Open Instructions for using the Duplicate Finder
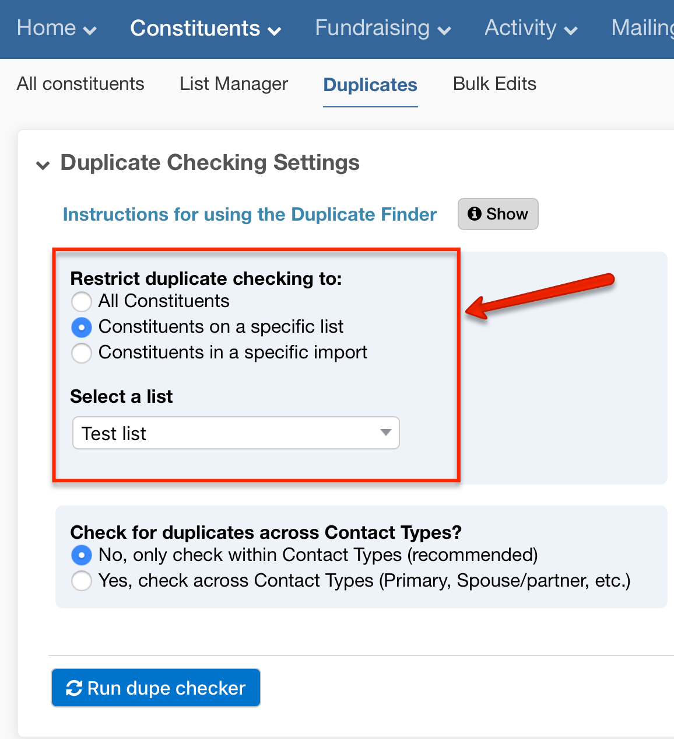674x739 pixels. [x=250, y=214]
